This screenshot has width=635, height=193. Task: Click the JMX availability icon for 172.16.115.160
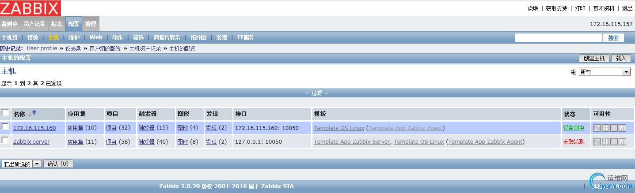click(x=614, y=128)
